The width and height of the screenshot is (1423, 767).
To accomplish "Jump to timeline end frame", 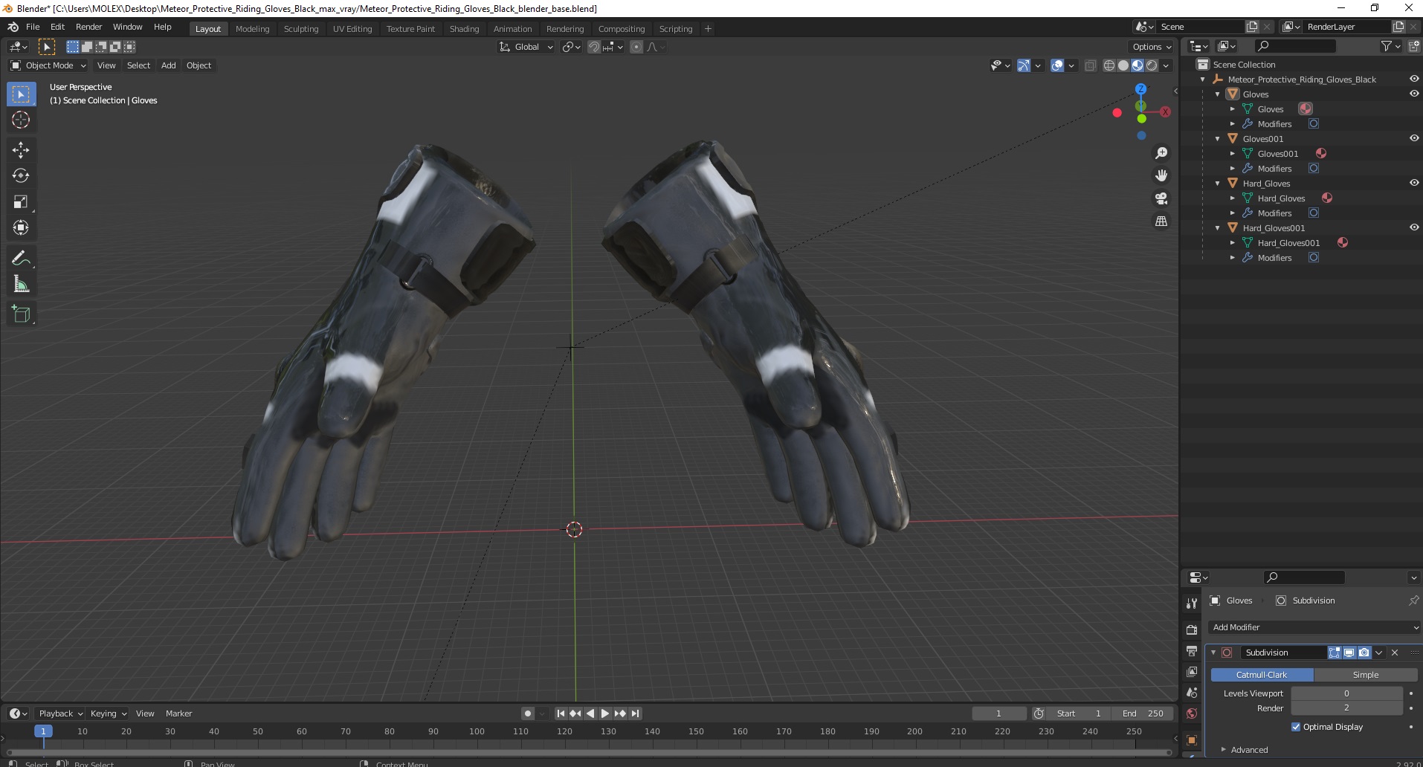I will 635,713.
